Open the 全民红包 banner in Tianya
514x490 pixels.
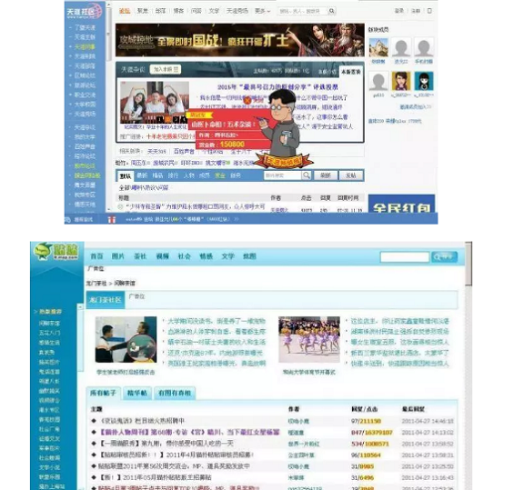[401, 204]
